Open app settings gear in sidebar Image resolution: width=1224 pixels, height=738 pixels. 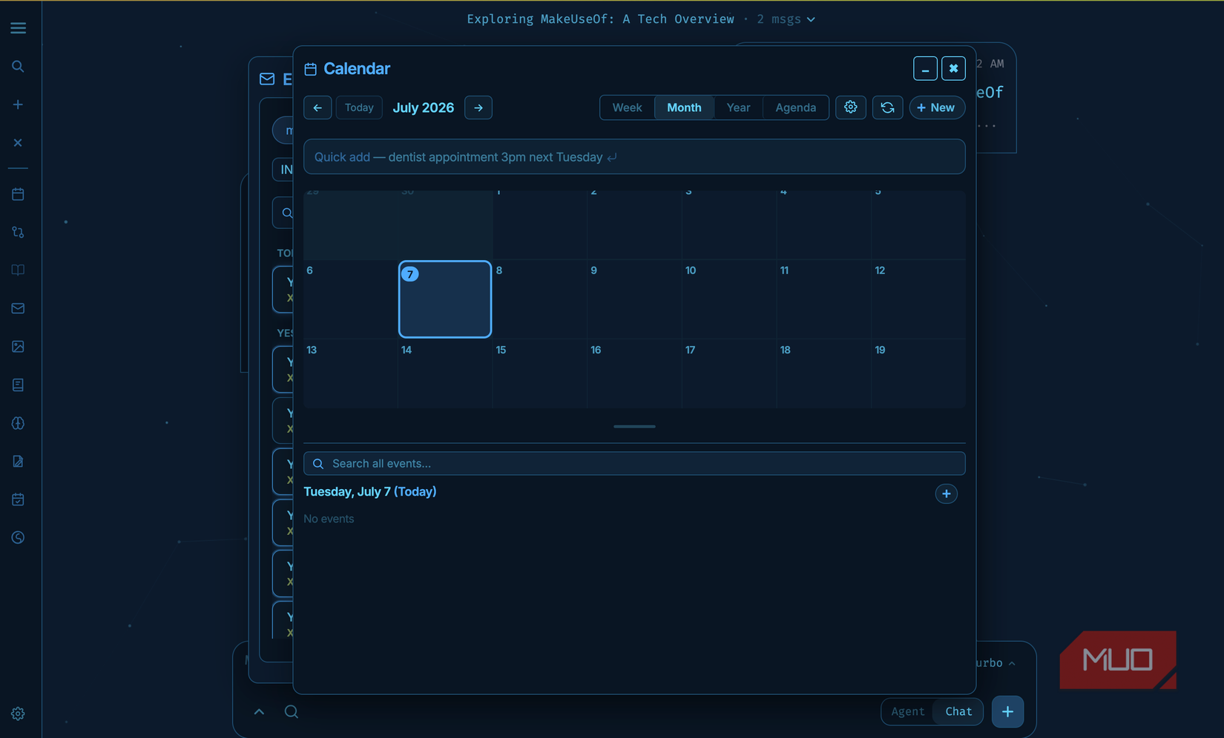tap(18, 714)
